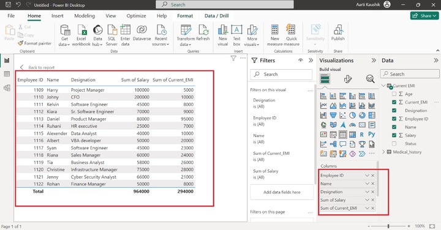Screen dimensions: 441x230
Task: Uncheck the Name field
Action: tap(394, 127)
